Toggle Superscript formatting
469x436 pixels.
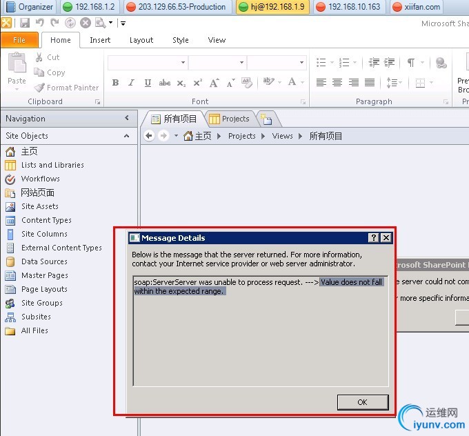tap(198, 83)
